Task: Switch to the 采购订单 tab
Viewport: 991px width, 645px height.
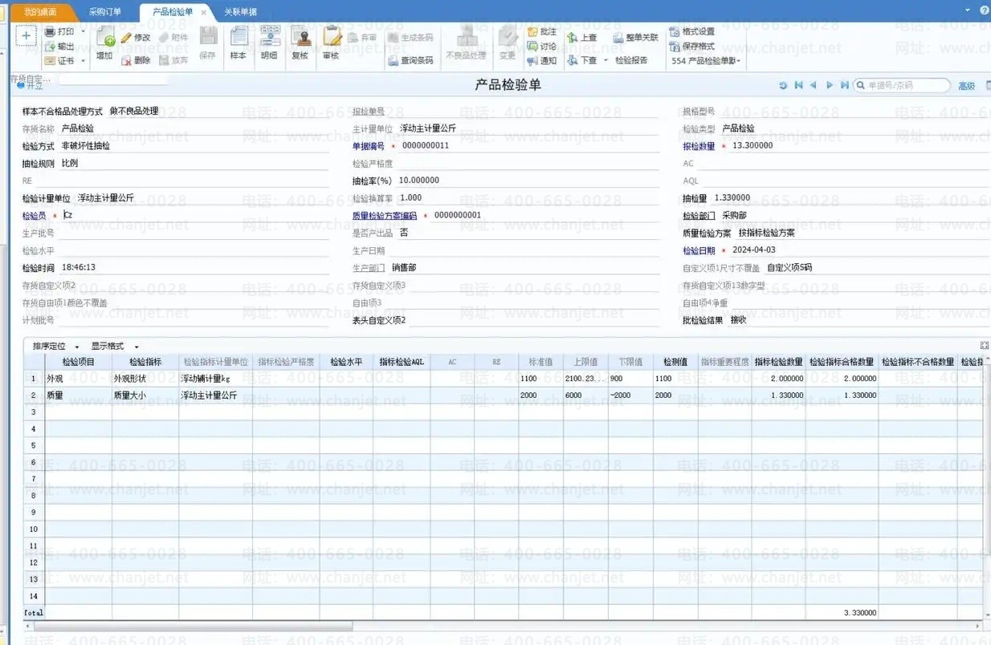Action: [x=104, y=12]
